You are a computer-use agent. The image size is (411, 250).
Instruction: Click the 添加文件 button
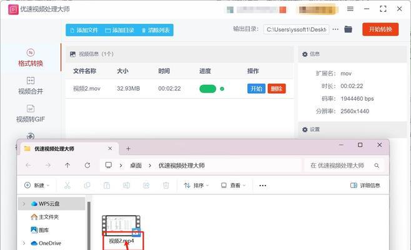[x=84, y=30]
